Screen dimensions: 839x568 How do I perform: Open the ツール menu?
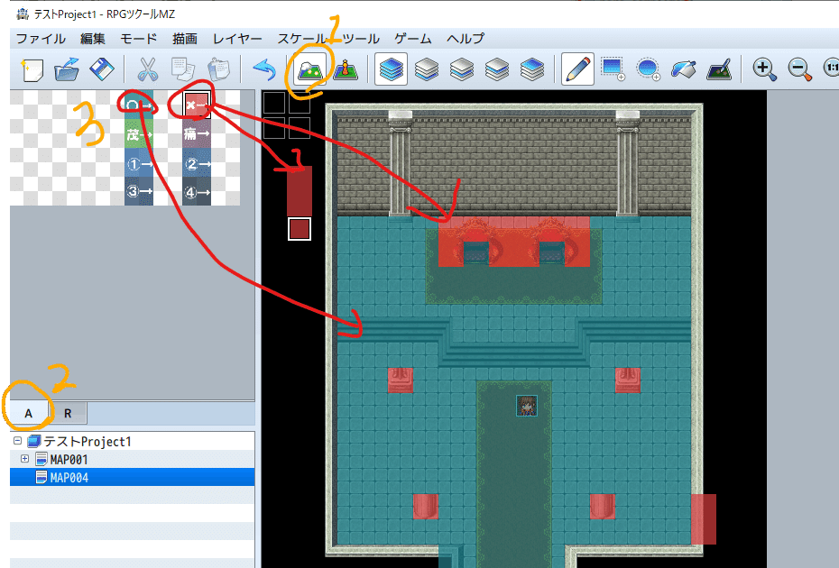361,39
